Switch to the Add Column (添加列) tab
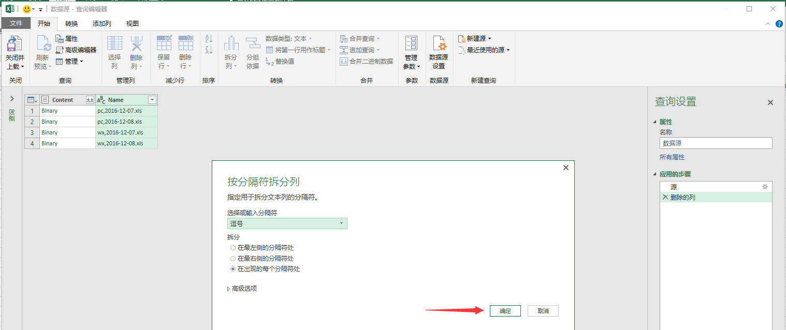 [x=102, y=23]
